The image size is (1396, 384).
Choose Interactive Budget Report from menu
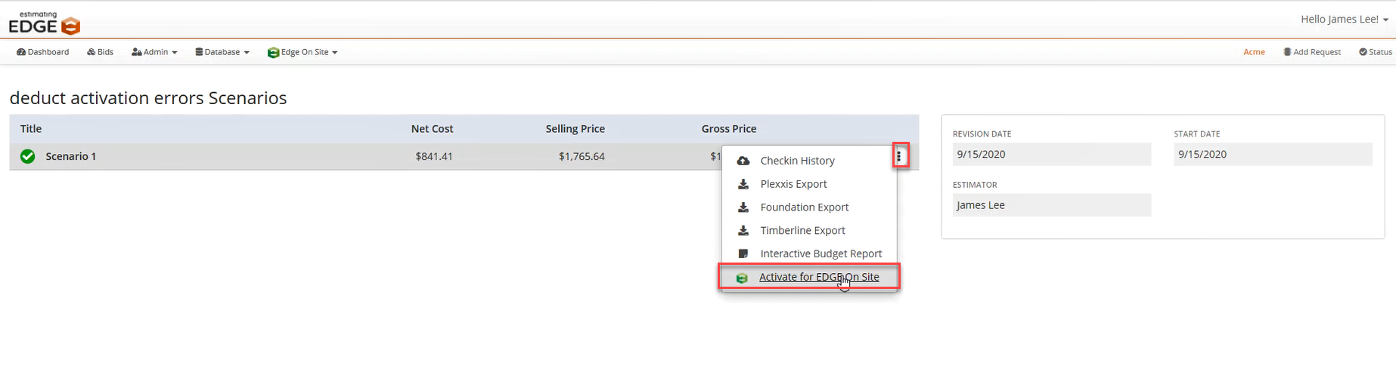coord(821,253)
